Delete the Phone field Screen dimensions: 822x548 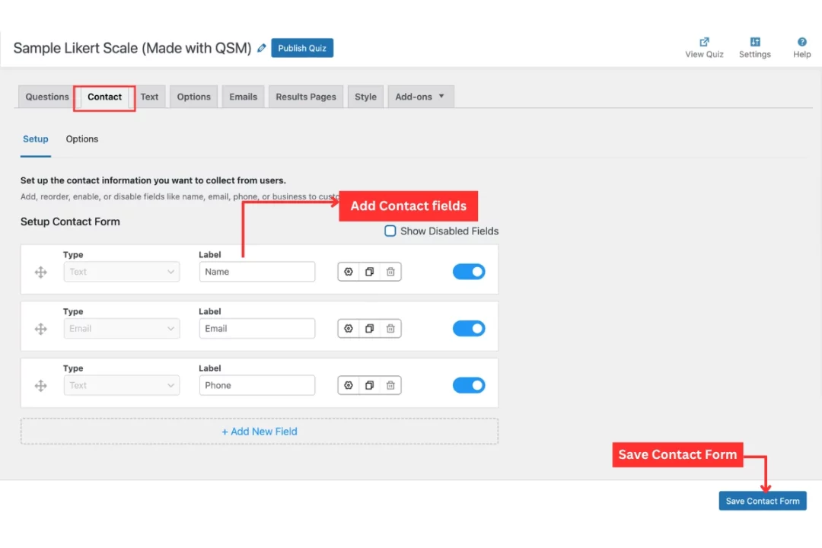(x=390, y=385)
